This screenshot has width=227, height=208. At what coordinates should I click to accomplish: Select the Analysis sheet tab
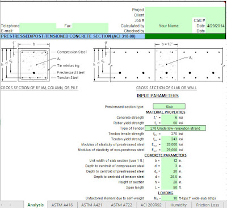(35, 205)
